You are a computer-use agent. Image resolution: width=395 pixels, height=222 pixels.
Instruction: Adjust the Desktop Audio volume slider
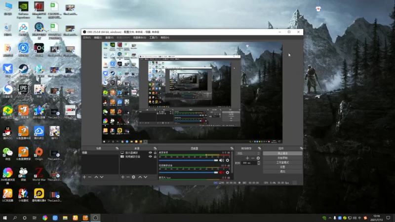pos(189,160)
